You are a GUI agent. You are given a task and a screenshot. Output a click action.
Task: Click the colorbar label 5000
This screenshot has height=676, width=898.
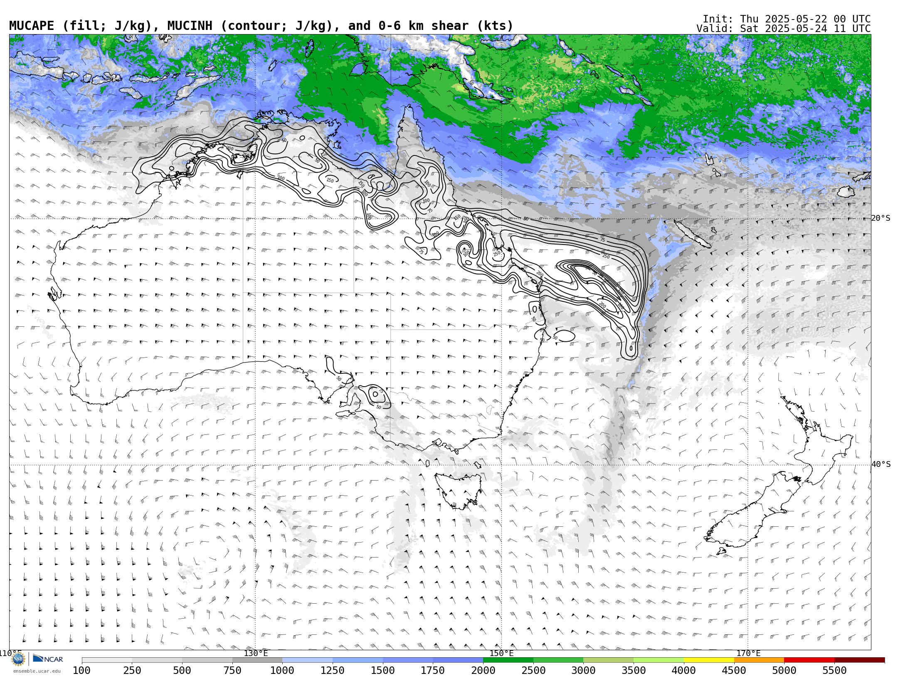tap(784, 670)
